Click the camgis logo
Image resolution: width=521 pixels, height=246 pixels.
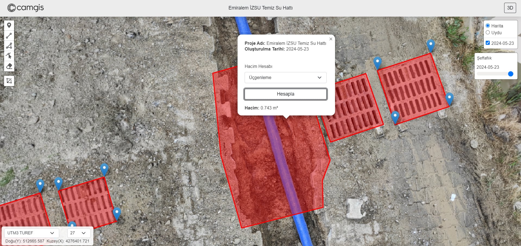pos(26,8)
